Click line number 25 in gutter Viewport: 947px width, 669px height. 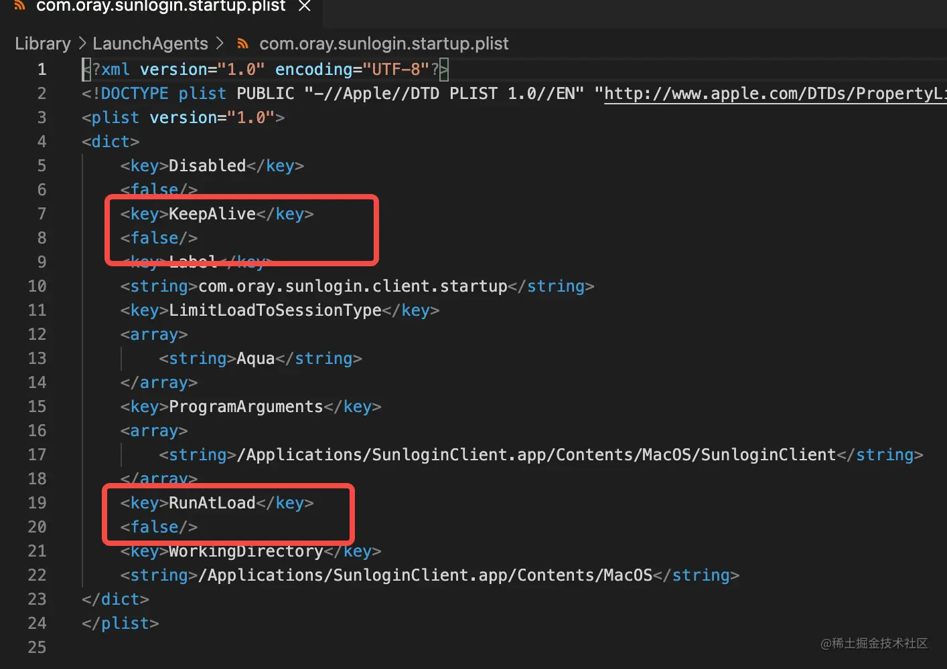tap(37, 648)
